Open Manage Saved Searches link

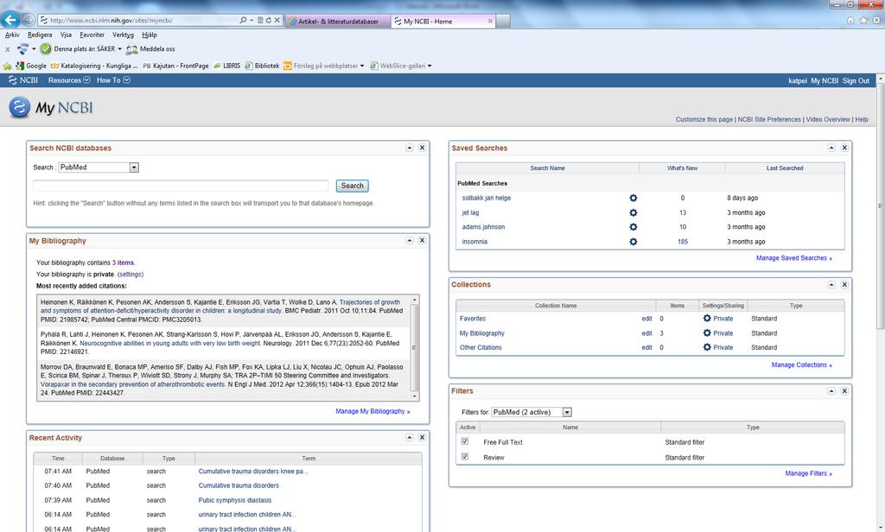[793, 258]
